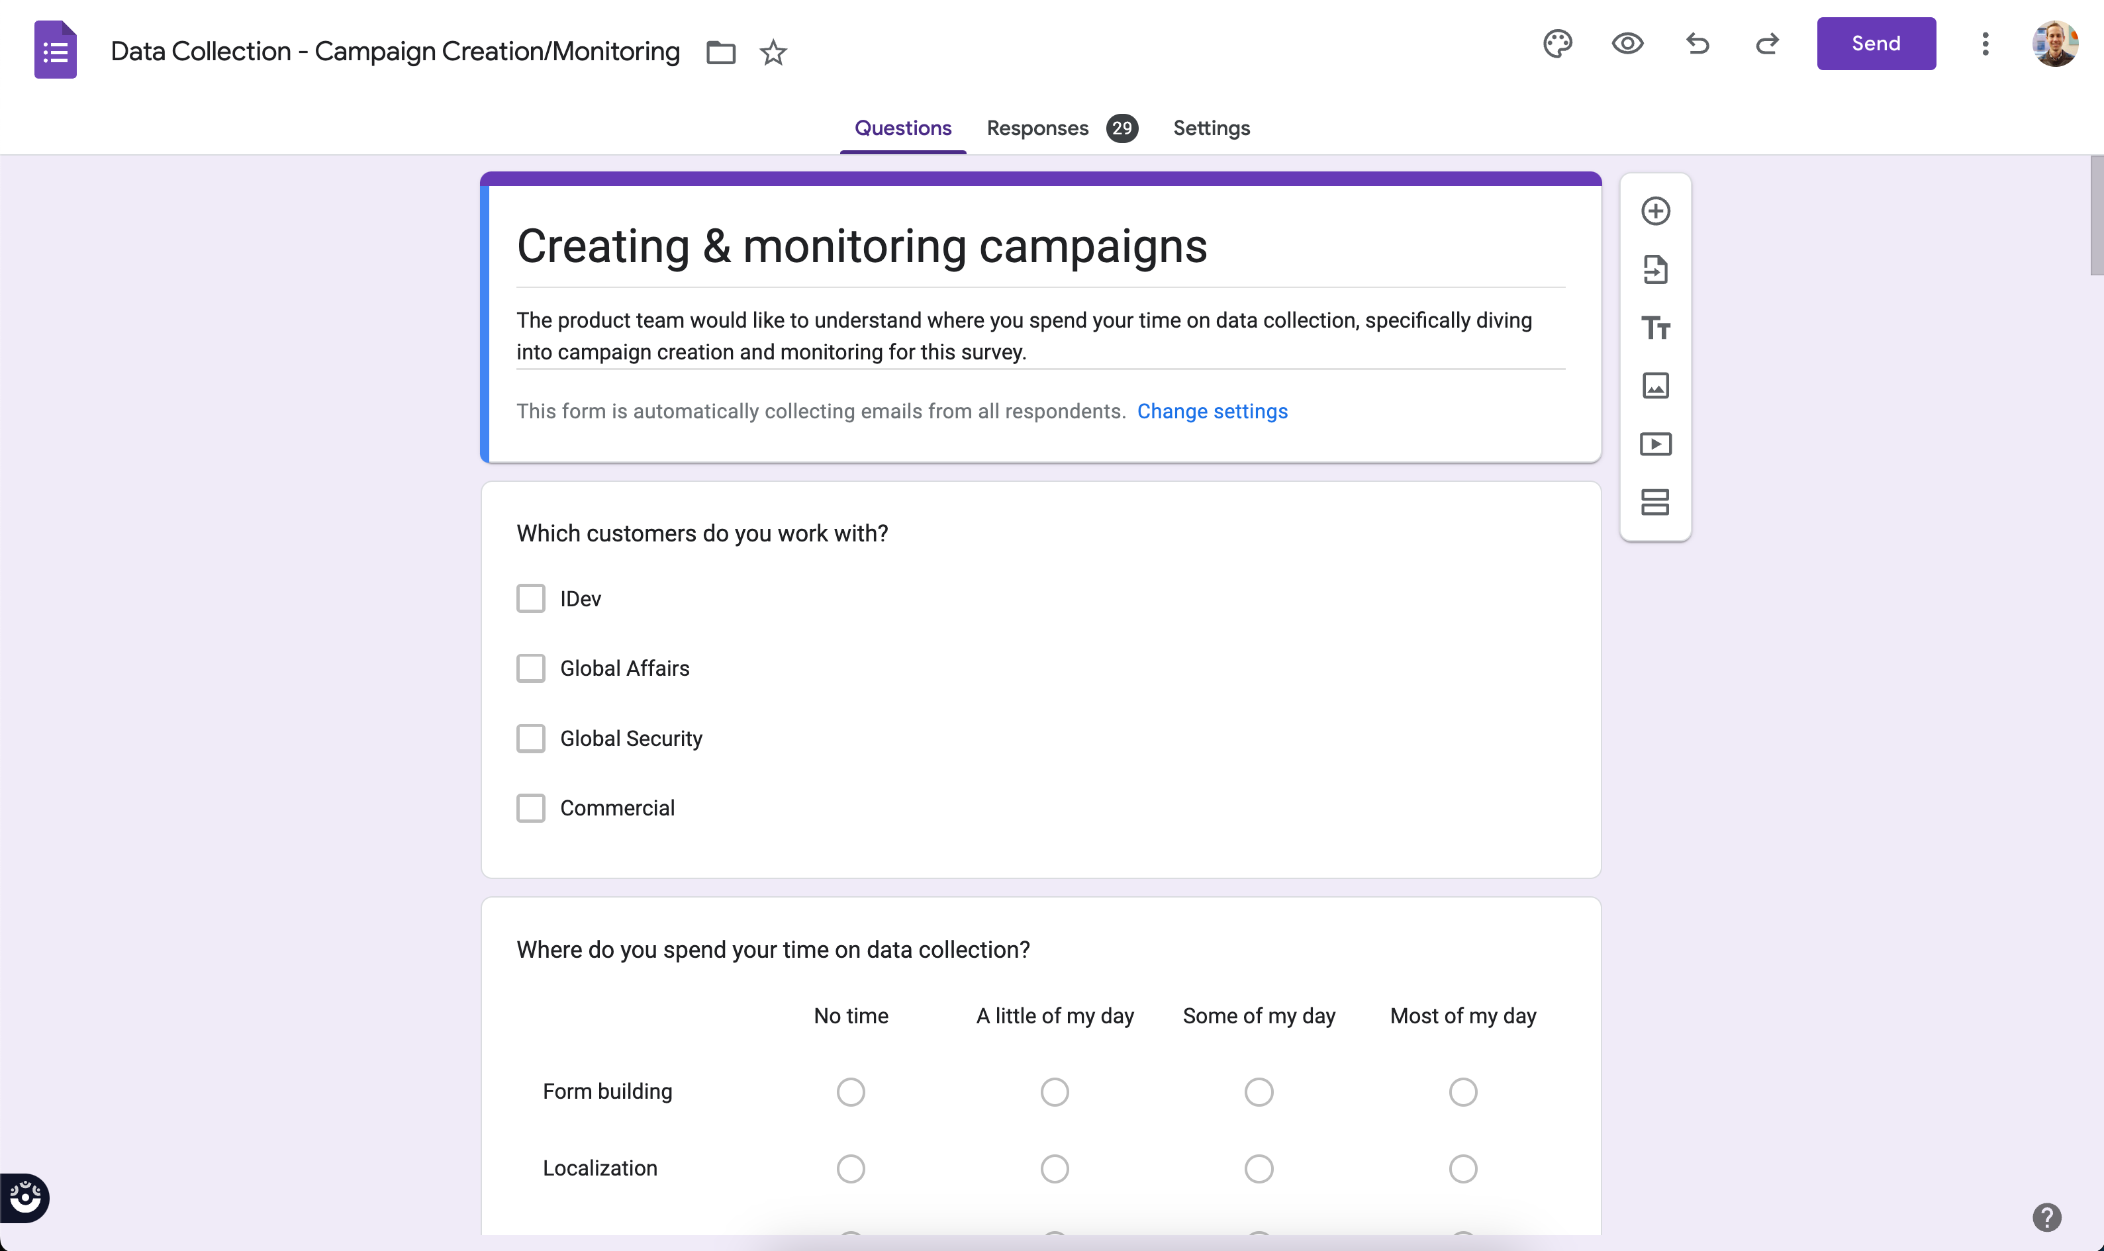Open the Settings tab
The image size is (2104, 1251).
pos(1210,128)
